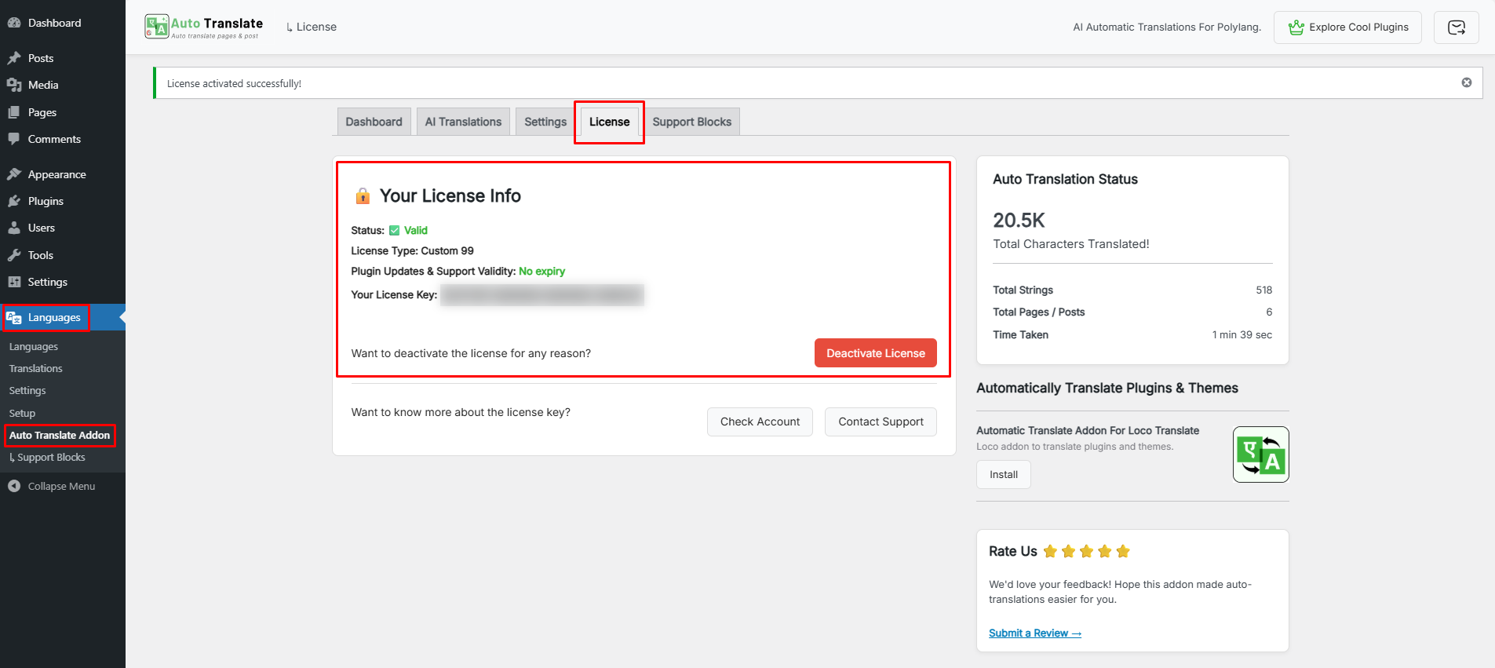
Task: Click the Users person icon
Action: [14, 228]
